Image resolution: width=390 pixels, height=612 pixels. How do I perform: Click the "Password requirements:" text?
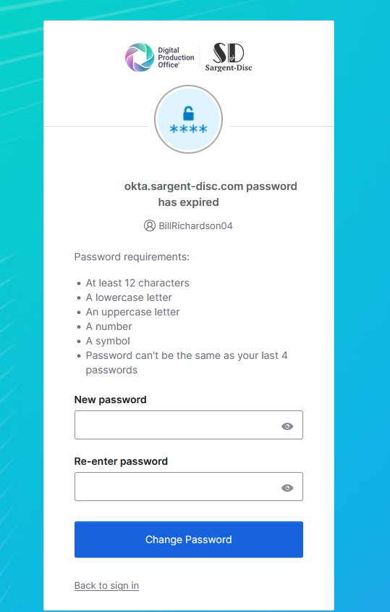(132, 257)
